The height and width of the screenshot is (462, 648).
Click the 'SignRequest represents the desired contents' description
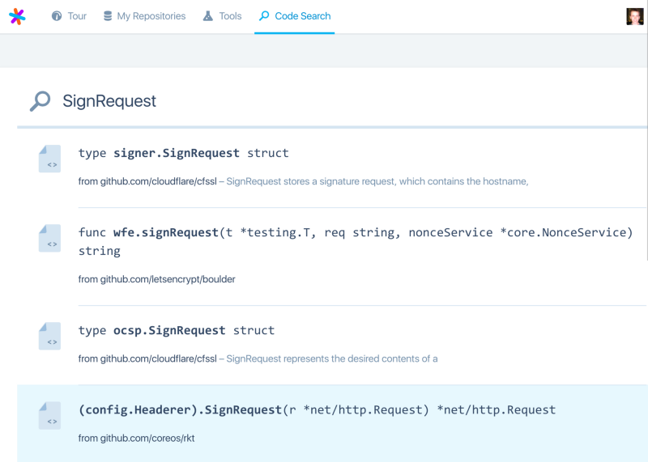pyautogui.click(x=332, y=358)
